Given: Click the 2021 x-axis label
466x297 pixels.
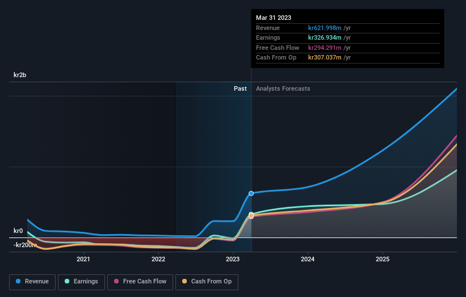Looking at the screenshot, I should [83, 259].
